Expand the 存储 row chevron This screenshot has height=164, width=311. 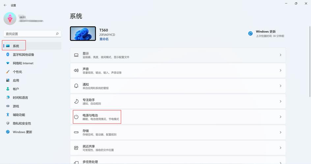pyautogui.click(x=280, y=133)
